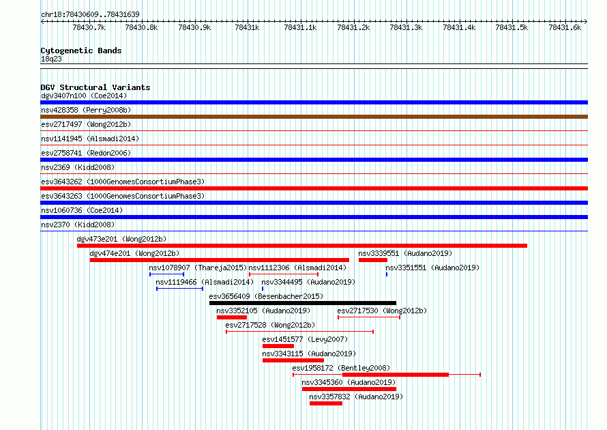Open nsv1060736 (Coe2014) variant
Screen dimensions: 607x430
click(x=82, y=210)
